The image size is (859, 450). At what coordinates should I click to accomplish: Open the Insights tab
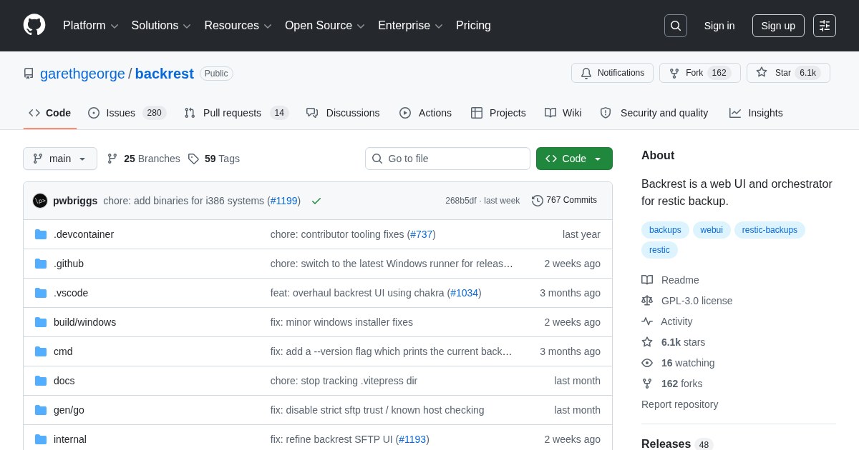pos(756,113)
